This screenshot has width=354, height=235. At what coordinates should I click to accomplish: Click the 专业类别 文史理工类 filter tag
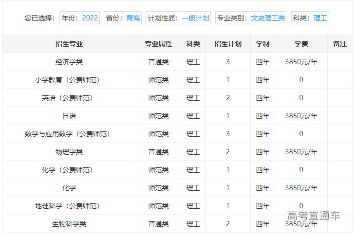(x=251, y=18)
